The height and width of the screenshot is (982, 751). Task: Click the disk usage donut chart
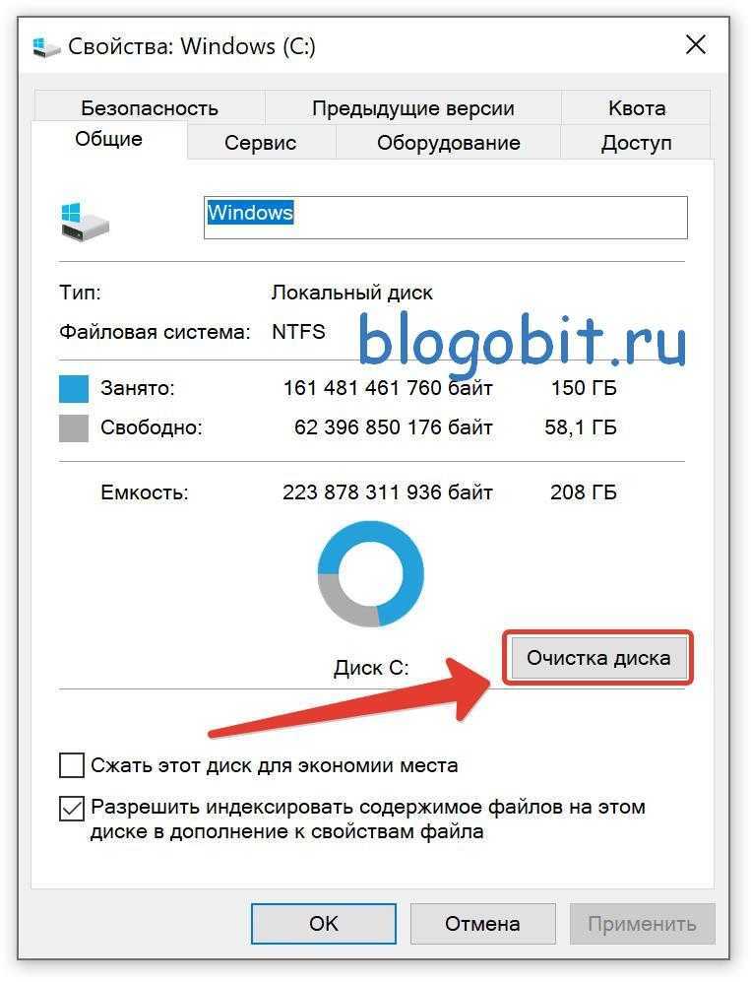pos(370,573)
